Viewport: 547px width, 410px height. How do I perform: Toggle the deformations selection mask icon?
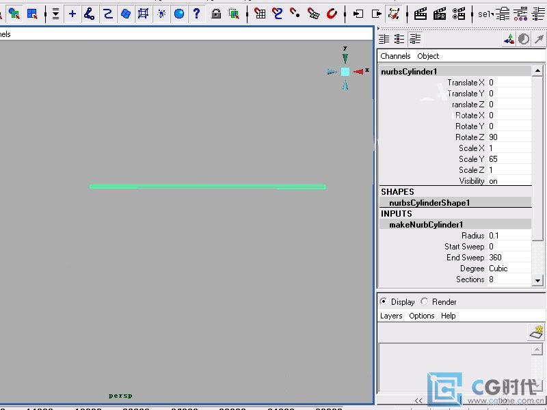pos(143,14)
